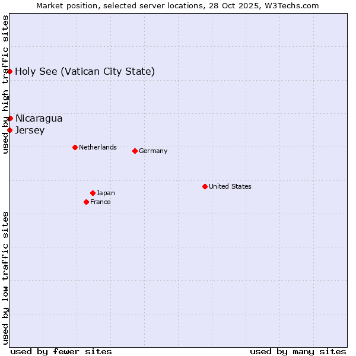Select the Japan red data point
This screenshot has height=356, width=356.
[x=93, y=193]
